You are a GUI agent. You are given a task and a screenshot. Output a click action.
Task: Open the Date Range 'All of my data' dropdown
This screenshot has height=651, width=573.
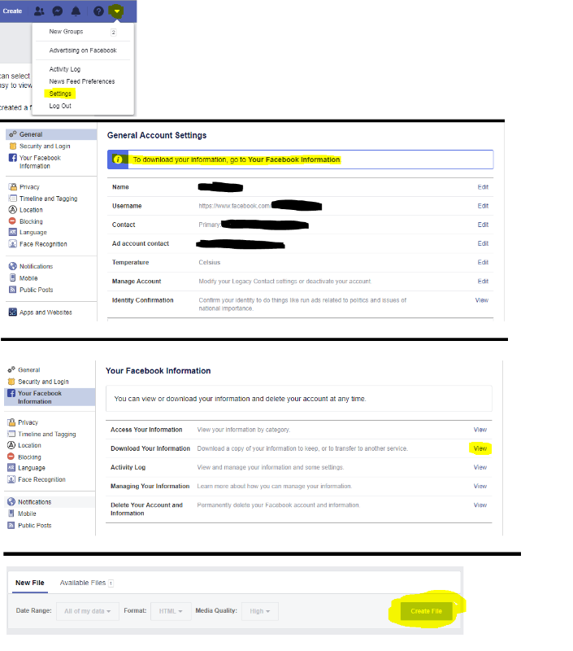point(87,611)
